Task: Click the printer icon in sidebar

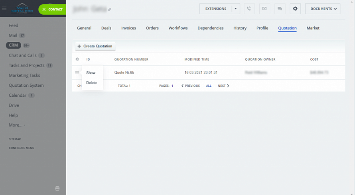Action: tap(57, 188)
